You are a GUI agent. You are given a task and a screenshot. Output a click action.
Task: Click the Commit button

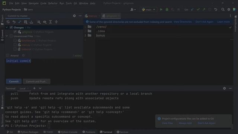(x=14, y=82)
